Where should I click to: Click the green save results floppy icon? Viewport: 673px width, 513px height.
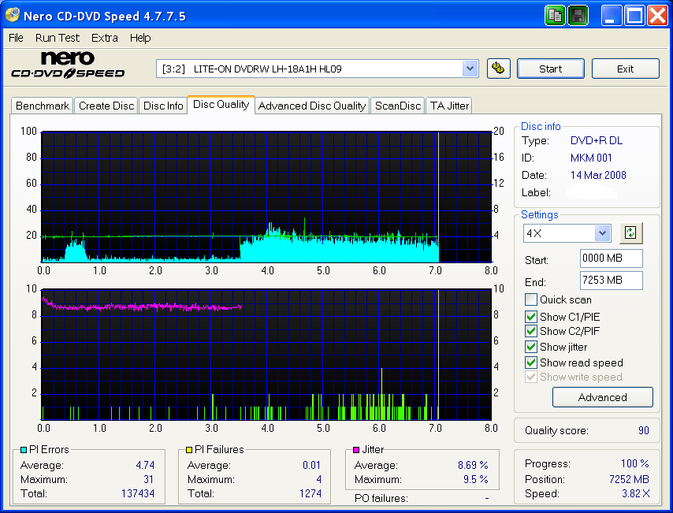[578, 15]
